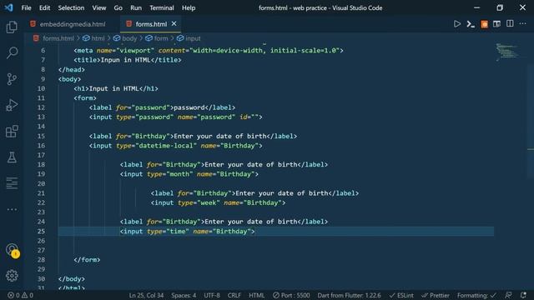Viewport: 534px width, 300px height.
Task: Open the Terminal menu
Action: tap(161, 7)
